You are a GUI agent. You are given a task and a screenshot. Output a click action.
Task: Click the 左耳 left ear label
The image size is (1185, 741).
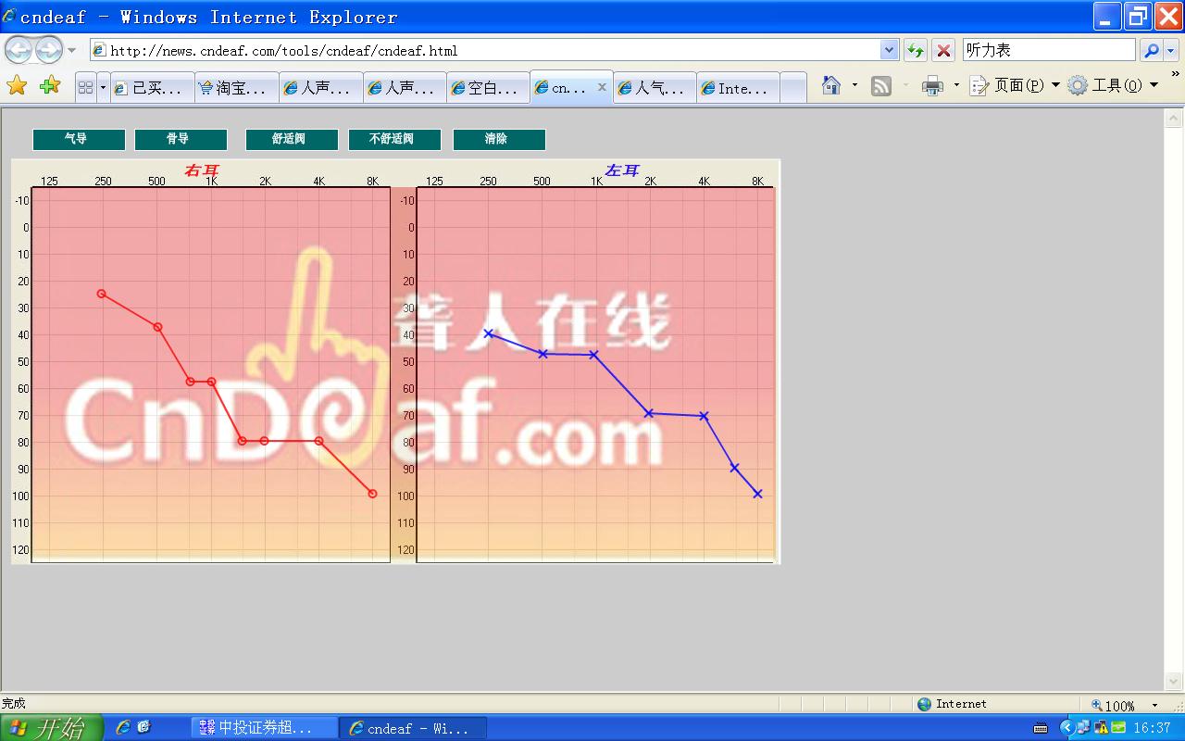622,170
